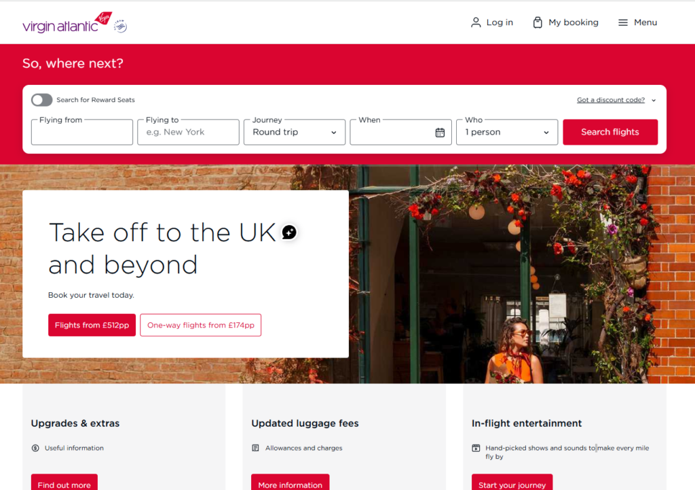Click the user profile icon beside Log in

pos(476,22)
